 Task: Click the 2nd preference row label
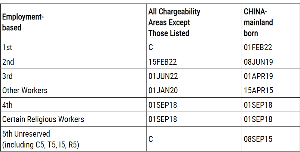(x=8, y=62)
